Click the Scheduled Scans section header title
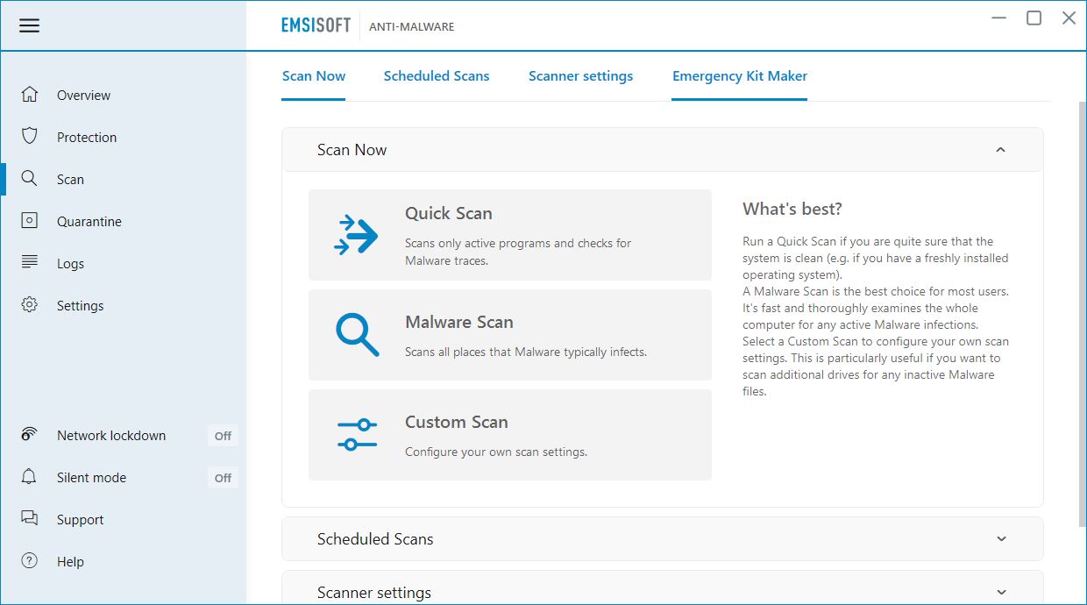The image size is (1087, 605). [375, 539]
